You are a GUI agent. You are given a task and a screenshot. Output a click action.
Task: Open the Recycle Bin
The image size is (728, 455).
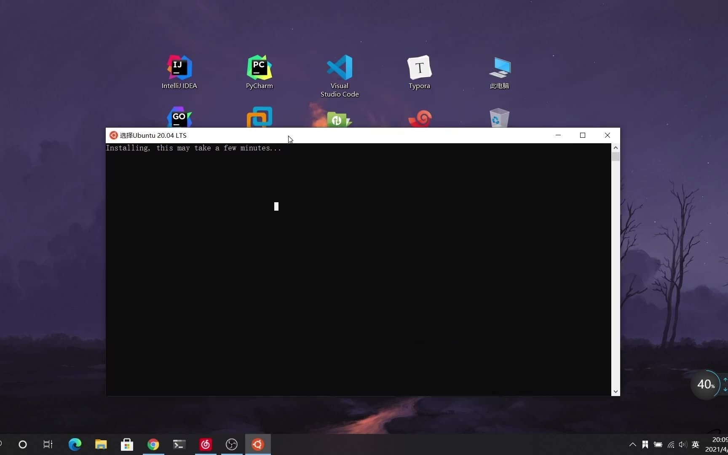click(x=499, y=117)
